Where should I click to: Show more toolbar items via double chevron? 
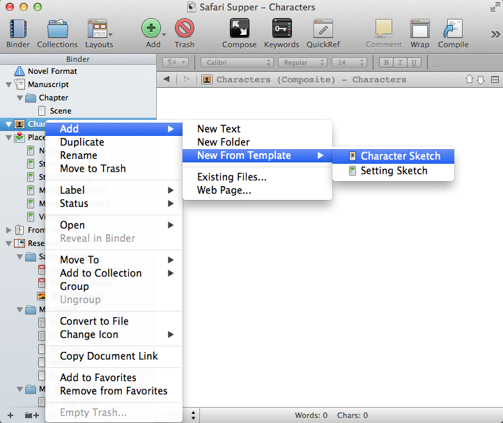pyautogui.click(x=495, y=34)
